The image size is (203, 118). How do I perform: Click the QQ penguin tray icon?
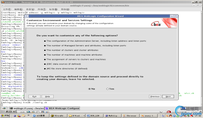pos(171,116)
